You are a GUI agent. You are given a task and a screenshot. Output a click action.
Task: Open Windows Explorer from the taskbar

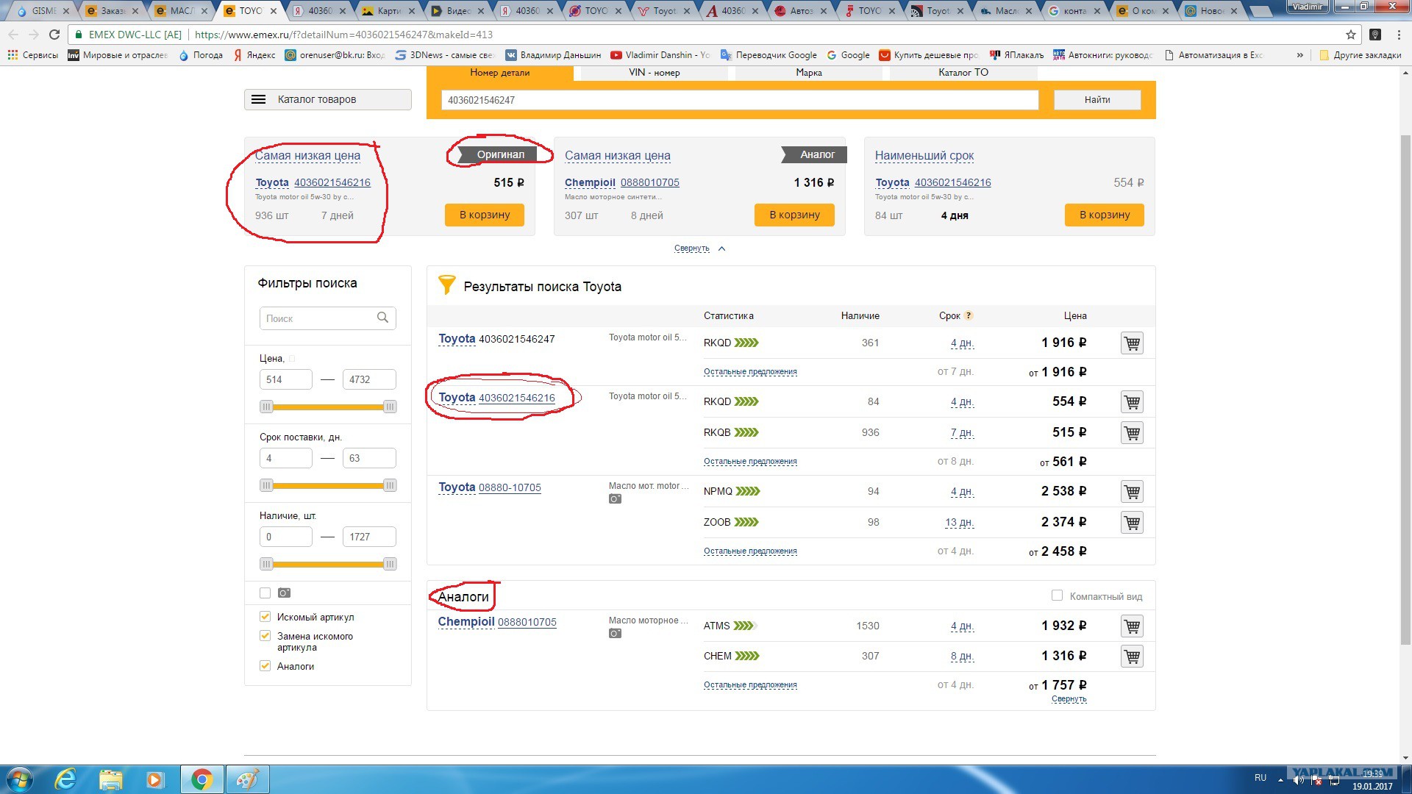coord(110,779)
